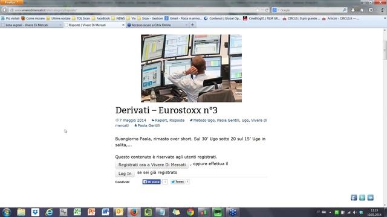Bookmark this page with the star icon
The height and width of the screenshot is (217, 387).
tap(258, 10)
